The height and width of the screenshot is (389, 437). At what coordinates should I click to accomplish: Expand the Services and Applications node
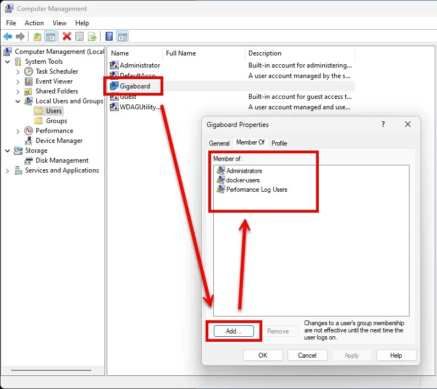click(8, 171)
